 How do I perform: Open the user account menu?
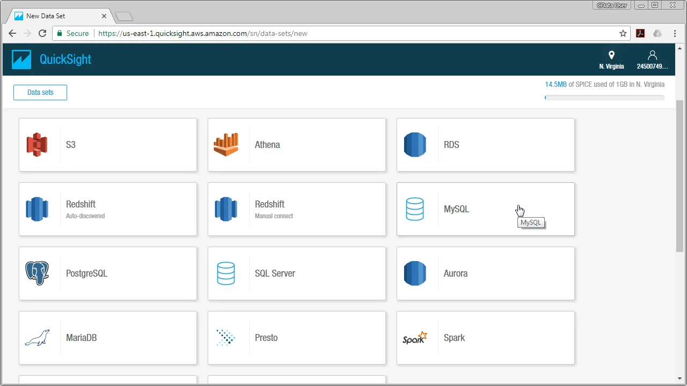652,59
